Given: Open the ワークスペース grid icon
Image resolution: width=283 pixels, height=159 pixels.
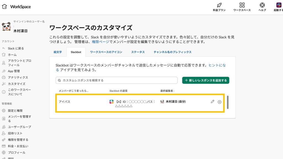Looking at the screenshot, I should click(242, 5).
